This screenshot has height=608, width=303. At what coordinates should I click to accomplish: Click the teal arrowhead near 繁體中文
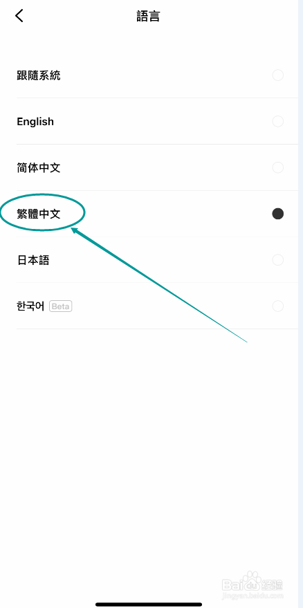(75, 231)
